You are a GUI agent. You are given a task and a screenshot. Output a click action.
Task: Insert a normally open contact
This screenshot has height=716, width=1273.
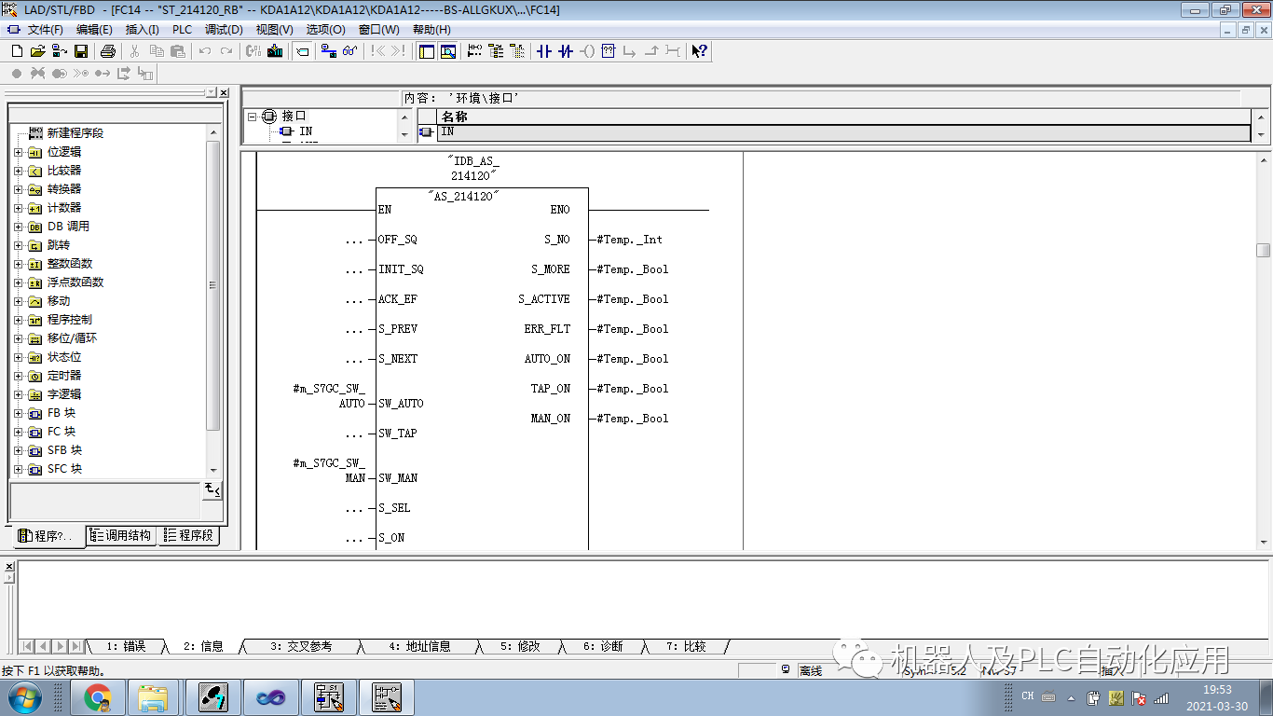pos(544,51)
